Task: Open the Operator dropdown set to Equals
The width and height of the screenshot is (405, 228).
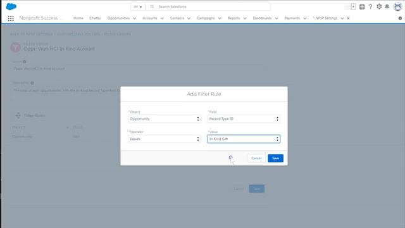Action: click(165, 139)
